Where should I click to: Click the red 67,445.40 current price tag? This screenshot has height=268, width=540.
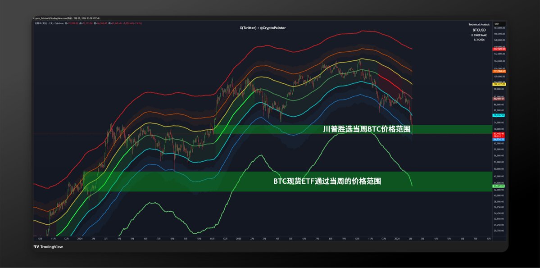[499, 134]
